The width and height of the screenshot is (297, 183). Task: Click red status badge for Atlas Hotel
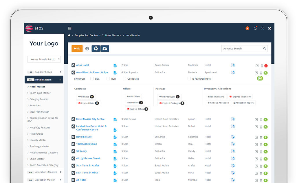coord(266,66)
